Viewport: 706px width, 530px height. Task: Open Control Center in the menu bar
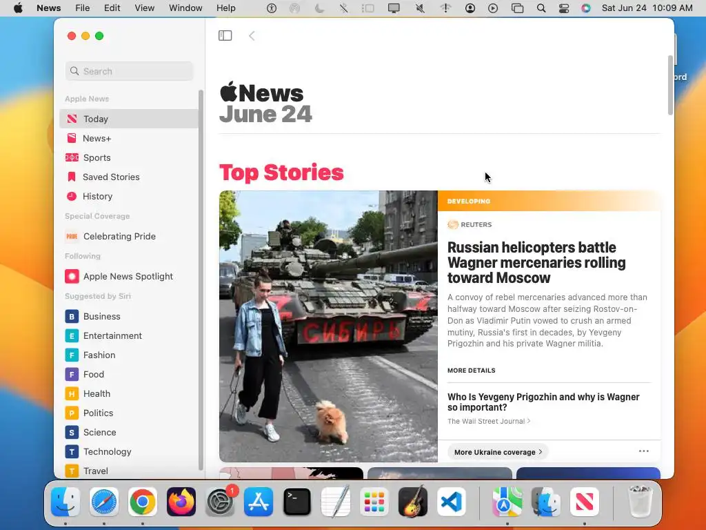pyautogui.click(x=564, y=8)
